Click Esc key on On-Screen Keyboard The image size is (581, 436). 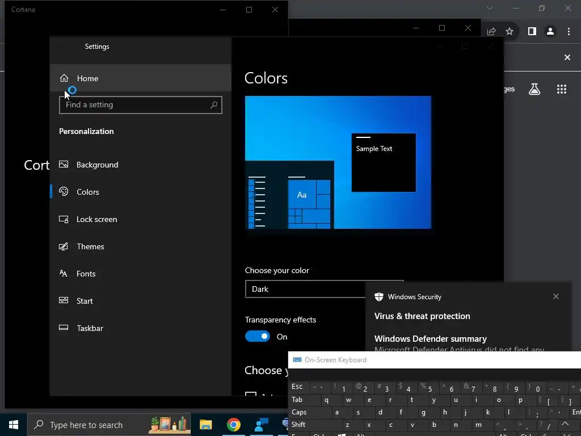297,387
